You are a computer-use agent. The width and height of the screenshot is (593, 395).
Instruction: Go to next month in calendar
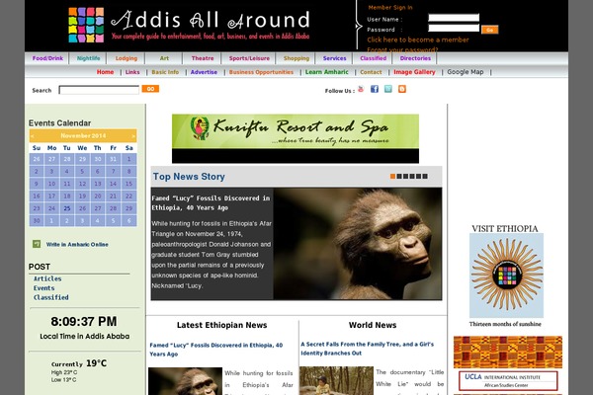pyautogui.click(x=133, y=136)
